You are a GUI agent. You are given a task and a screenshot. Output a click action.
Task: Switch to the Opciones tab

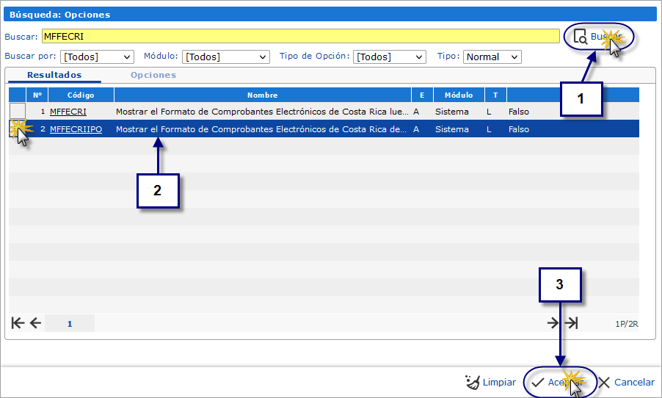(x=153, y=75)
